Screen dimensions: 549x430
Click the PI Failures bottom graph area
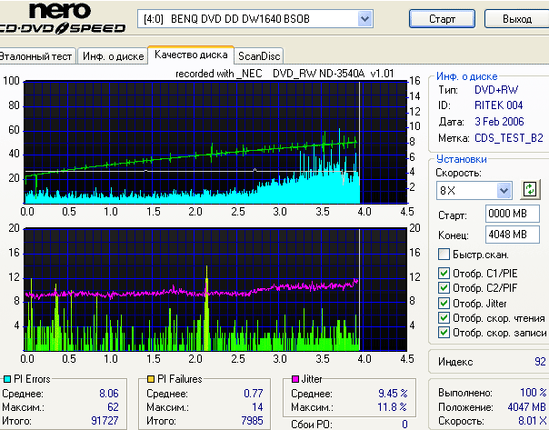click(x=215, y=290)
